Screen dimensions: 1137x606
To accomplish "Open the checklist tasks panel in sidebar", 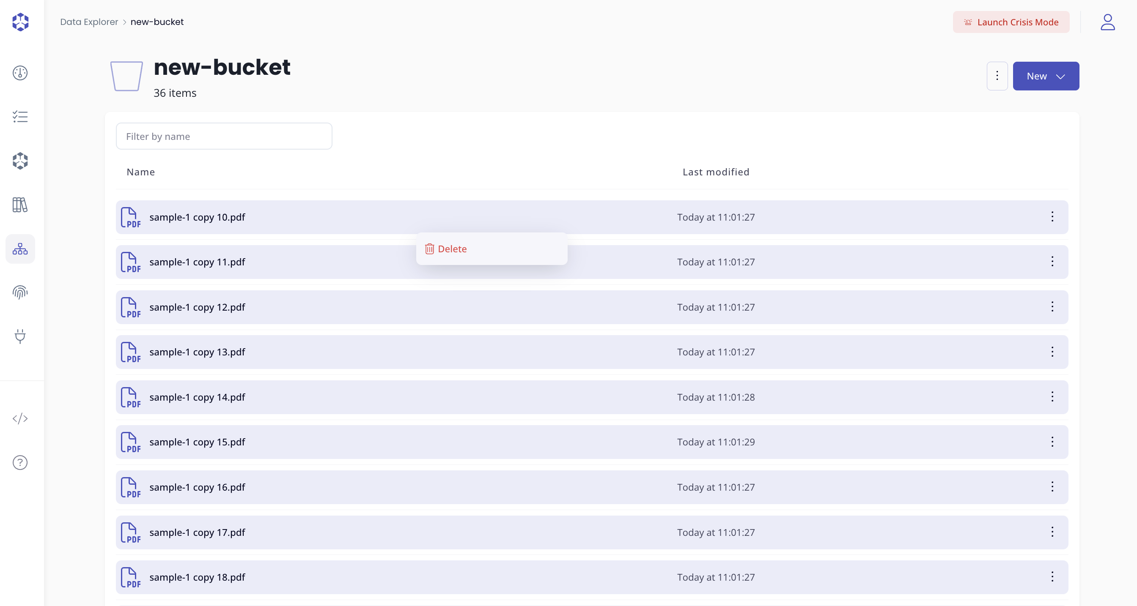I will pos(20,117).
